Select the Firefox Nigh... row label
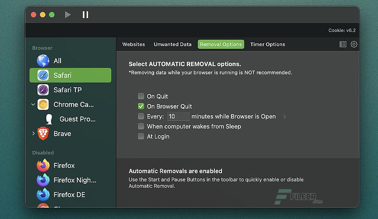 [x=75, y=180]
